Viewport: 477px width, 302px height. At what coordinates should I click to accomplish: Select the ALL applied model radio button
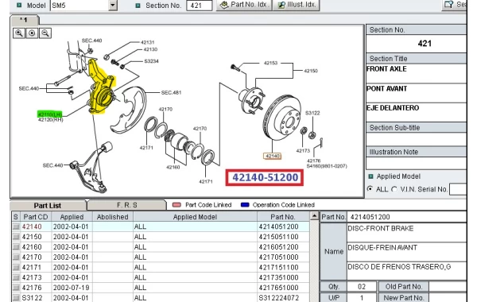click(370, 189)
